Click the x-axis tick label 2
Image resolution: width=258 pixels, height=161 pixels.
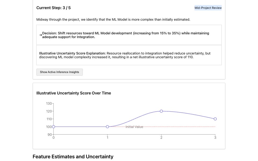pyautogui.click(x=161, y=137)
